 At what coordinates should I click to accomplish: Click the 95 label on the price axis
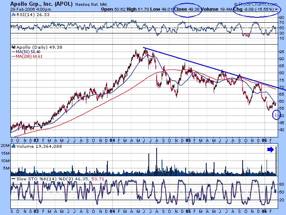(281, 52)
